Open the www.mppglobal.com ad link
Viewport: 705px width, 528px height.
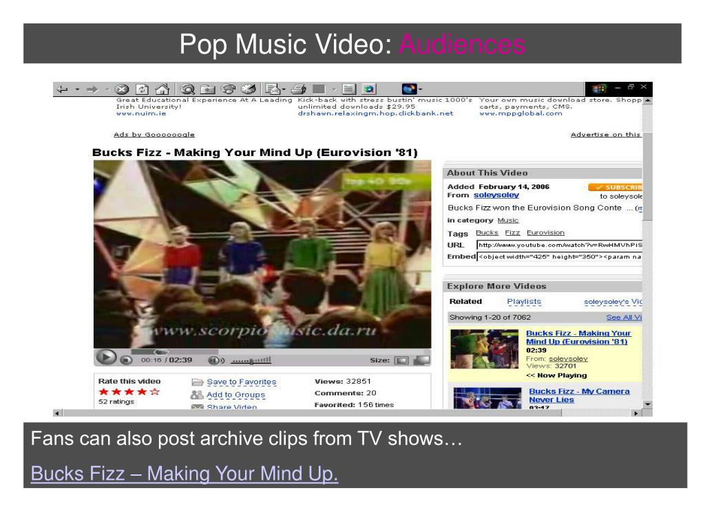click(x=520, y=113)
